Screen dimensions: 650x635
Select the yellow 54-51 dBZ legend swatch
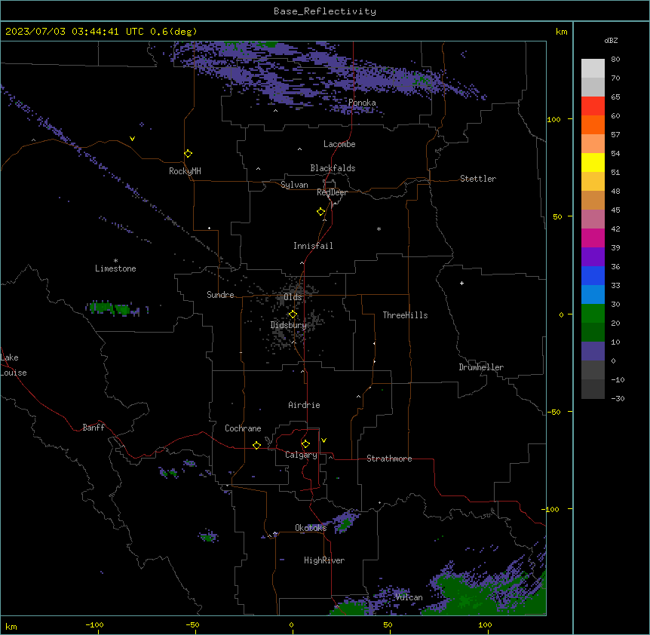click(593, 162)
